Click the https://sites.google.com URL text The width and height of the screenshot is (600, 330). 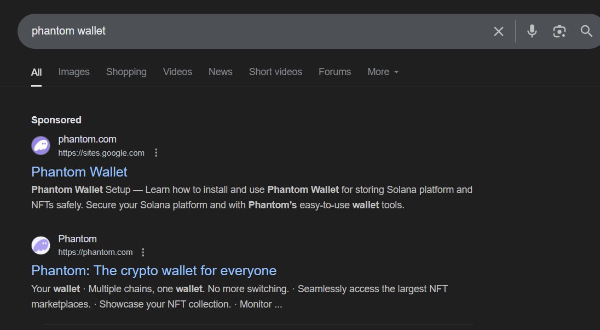101,153
